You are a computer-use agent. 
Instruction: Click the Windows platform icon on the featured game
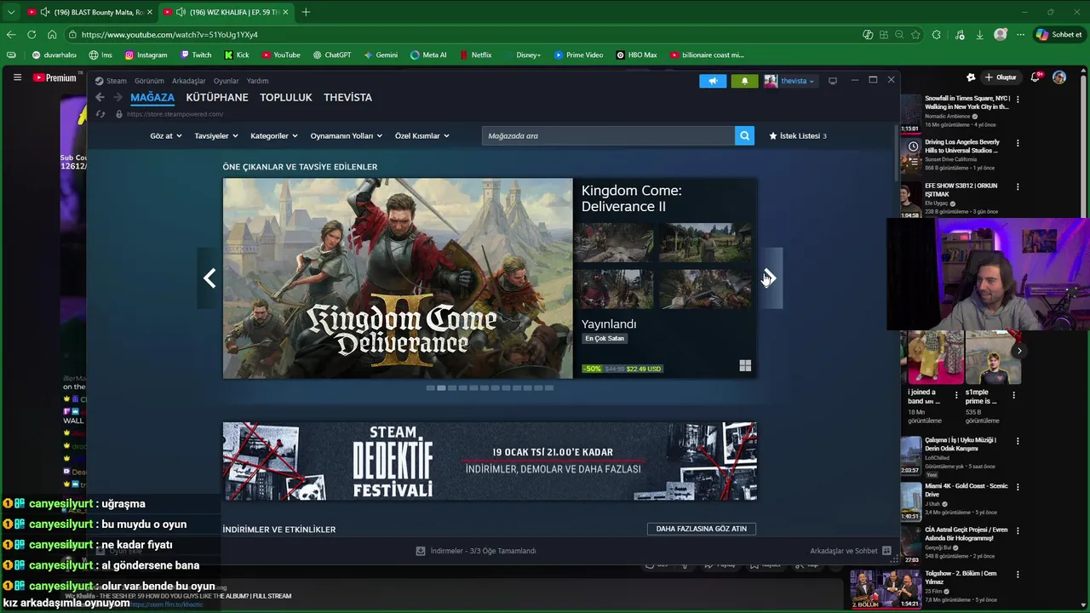pos(745,366)
